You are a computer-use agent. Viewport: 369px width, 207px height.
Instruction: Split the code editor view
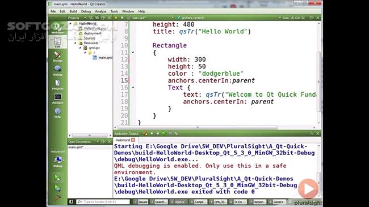coord(312,18)
